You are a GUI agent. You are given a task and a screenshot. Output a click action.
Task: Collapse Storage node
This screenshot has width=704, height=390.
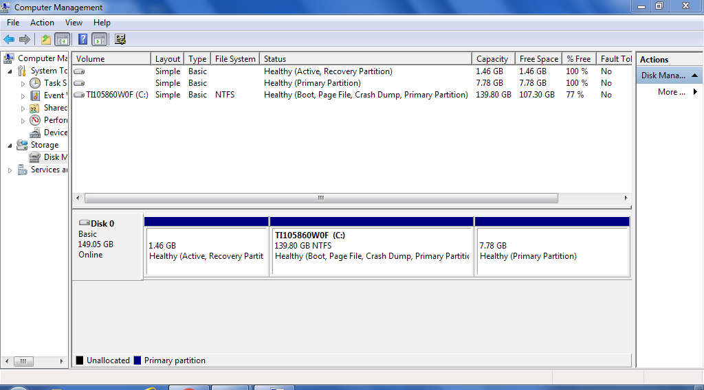(10, 146)
